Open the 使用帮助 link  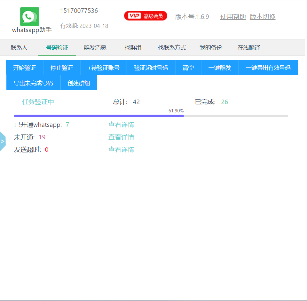coord(233,17)
